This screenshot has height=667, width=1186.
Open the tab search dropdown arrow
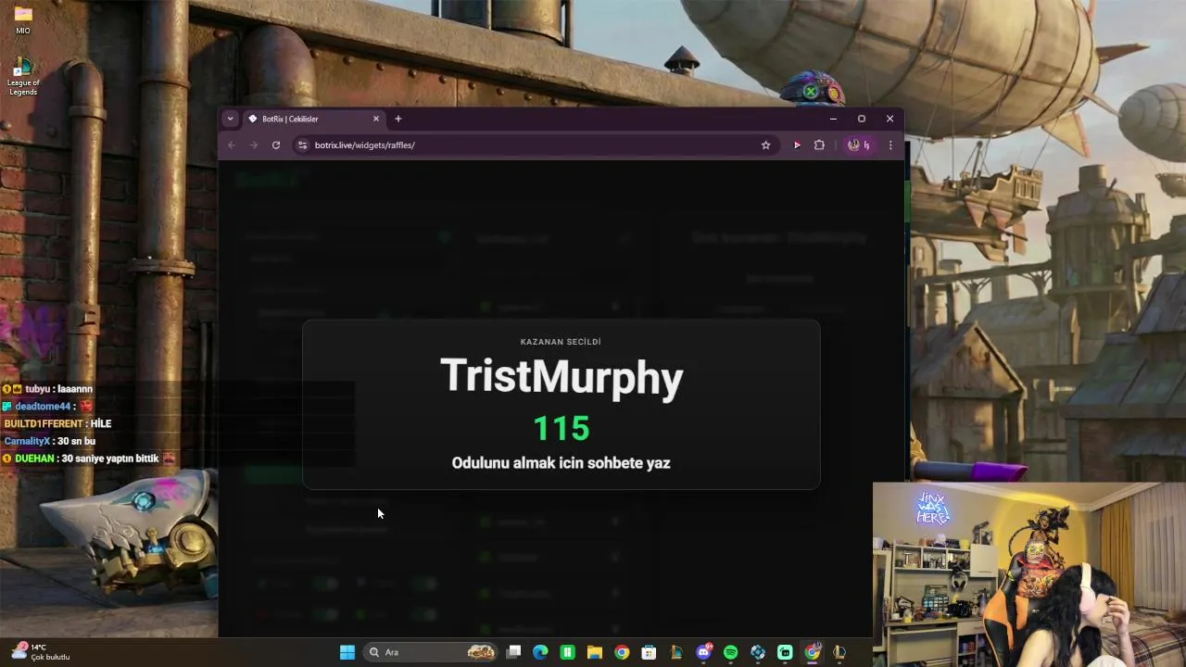pos(231,119)
